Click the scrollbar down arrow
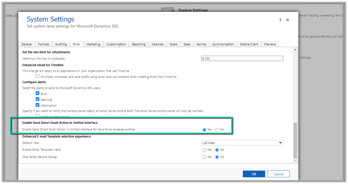This screenshot has width=348, height=184. point(295,161)
